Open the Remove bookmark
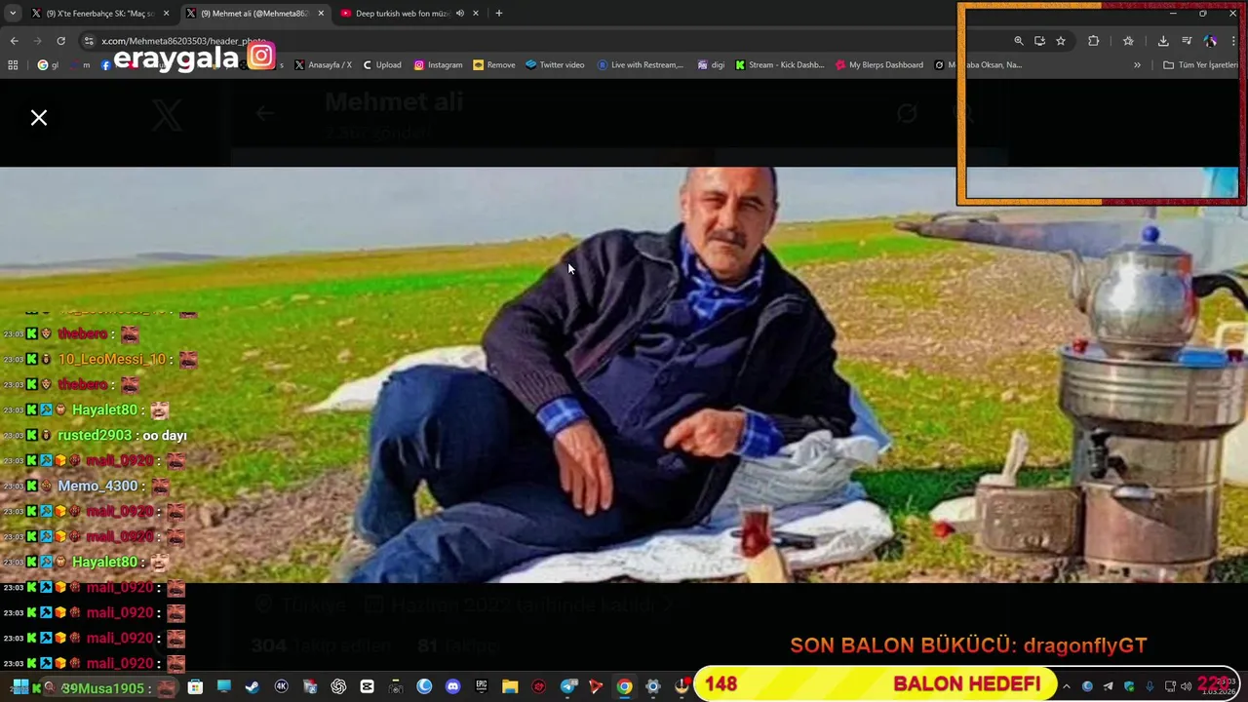This screenshot has width=1248, height=702. 494,65
